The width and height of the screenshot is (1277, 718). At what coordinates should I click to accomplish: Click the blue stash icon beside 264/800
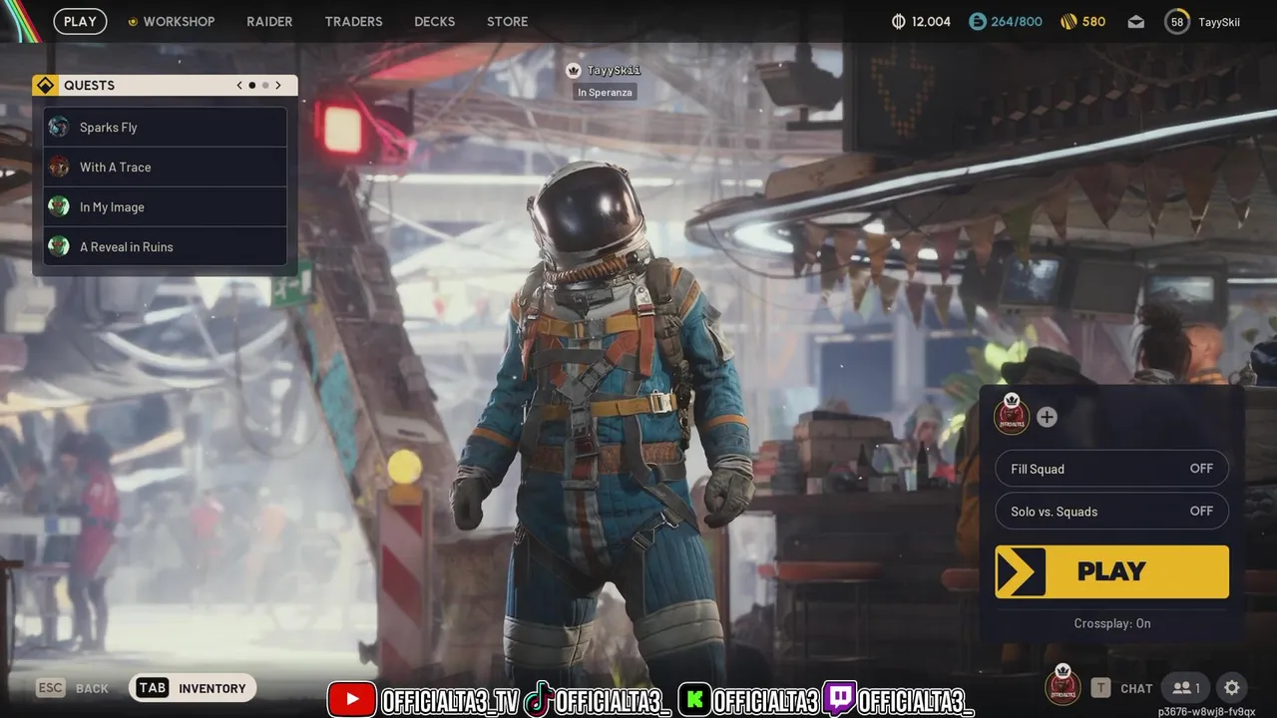click(x=978, y=21)
